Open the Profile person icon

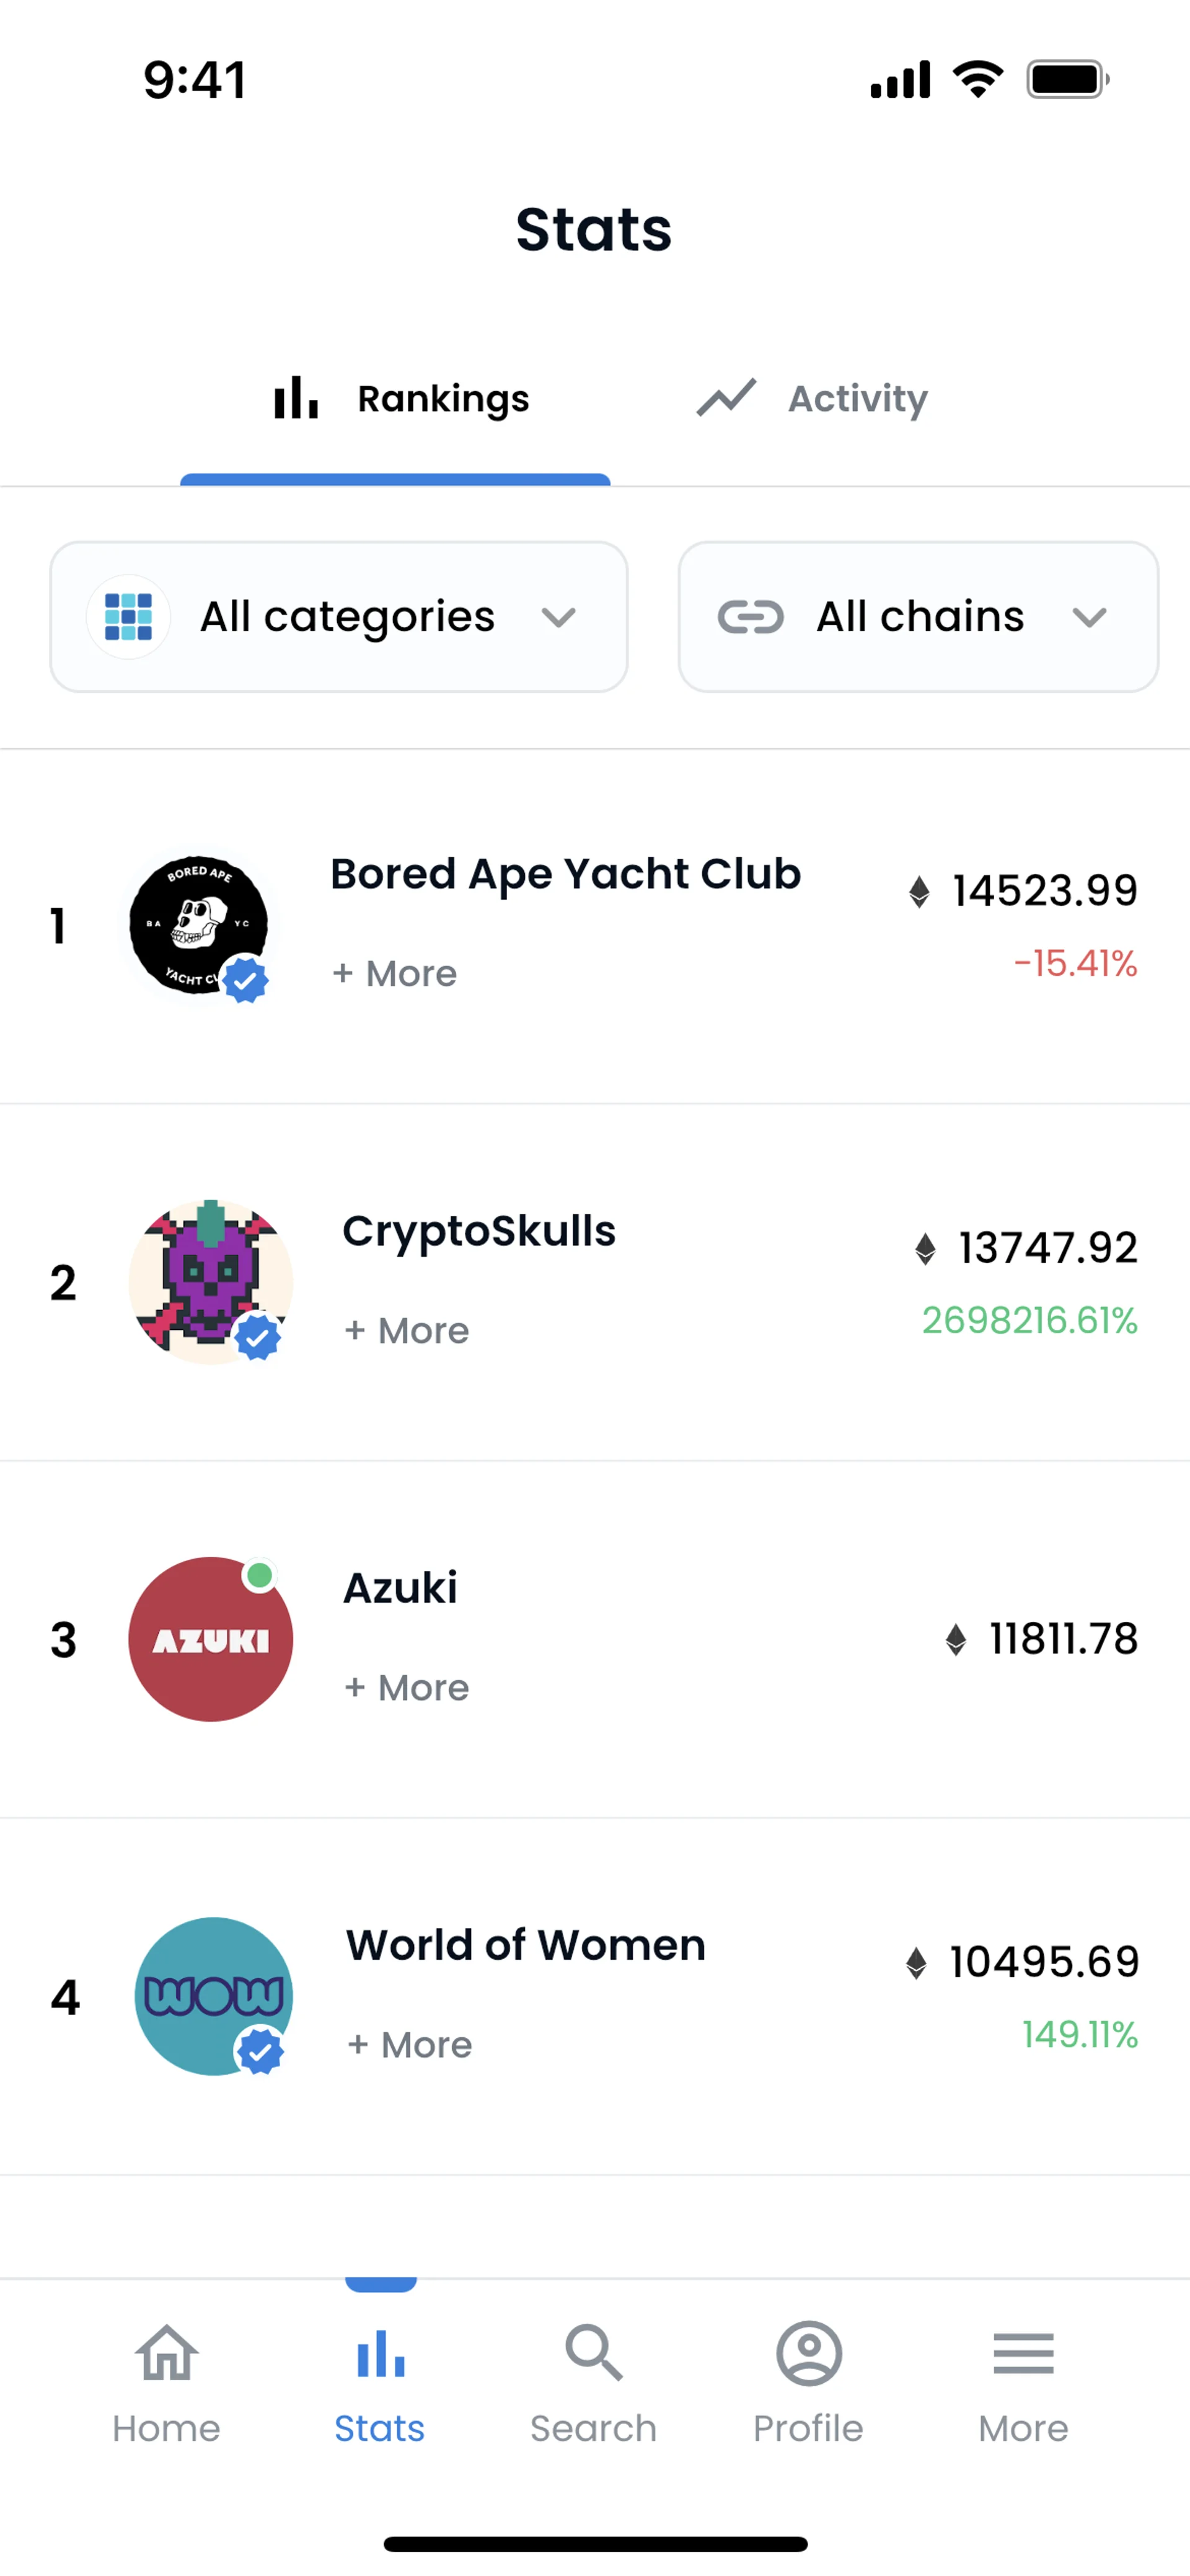(x=808, y=2353)
